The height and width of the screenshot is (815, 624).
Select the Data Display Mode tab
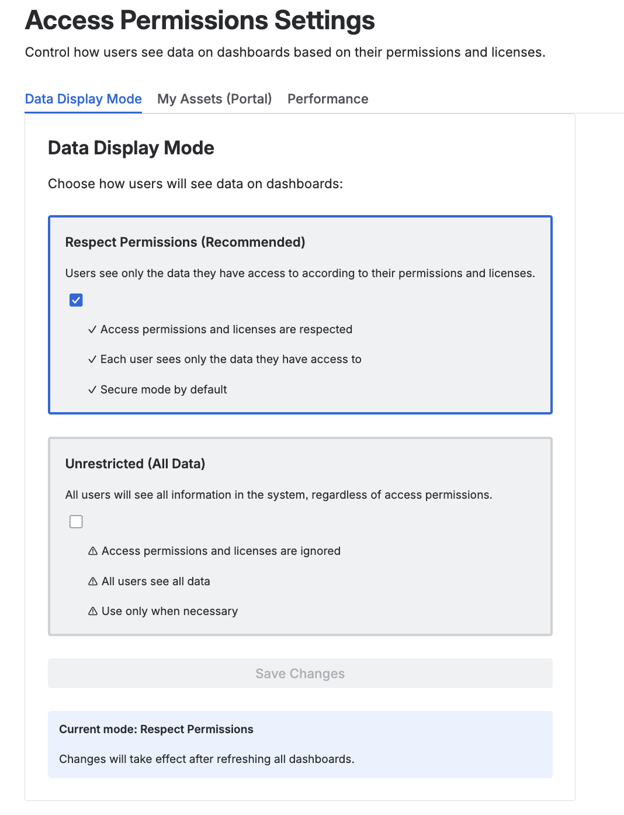pos(84,99)
